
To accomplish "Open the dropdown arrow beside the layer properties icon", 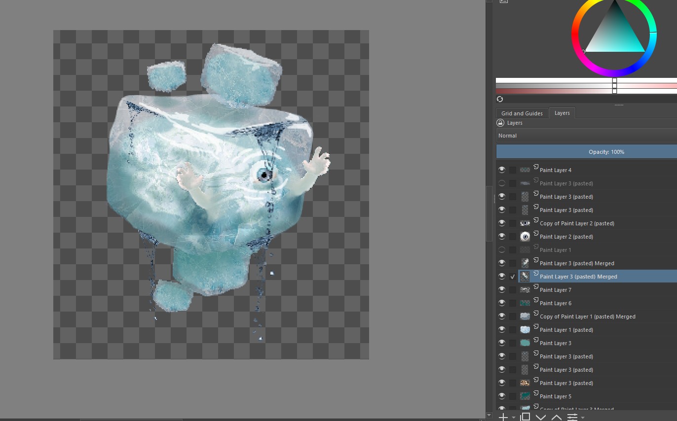I will pos(583,418).
